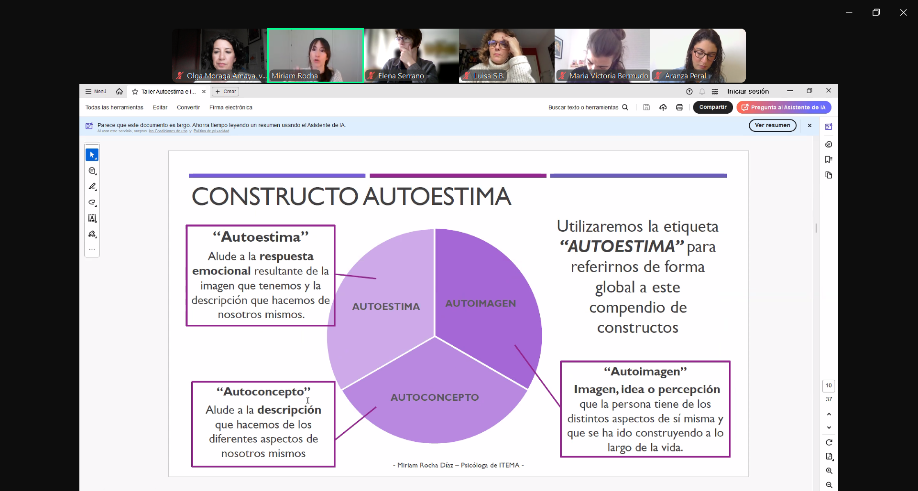This screenshot has width=918, height=491.
Task: Select the highlight pen tool
Action: (x=92, y=187)
